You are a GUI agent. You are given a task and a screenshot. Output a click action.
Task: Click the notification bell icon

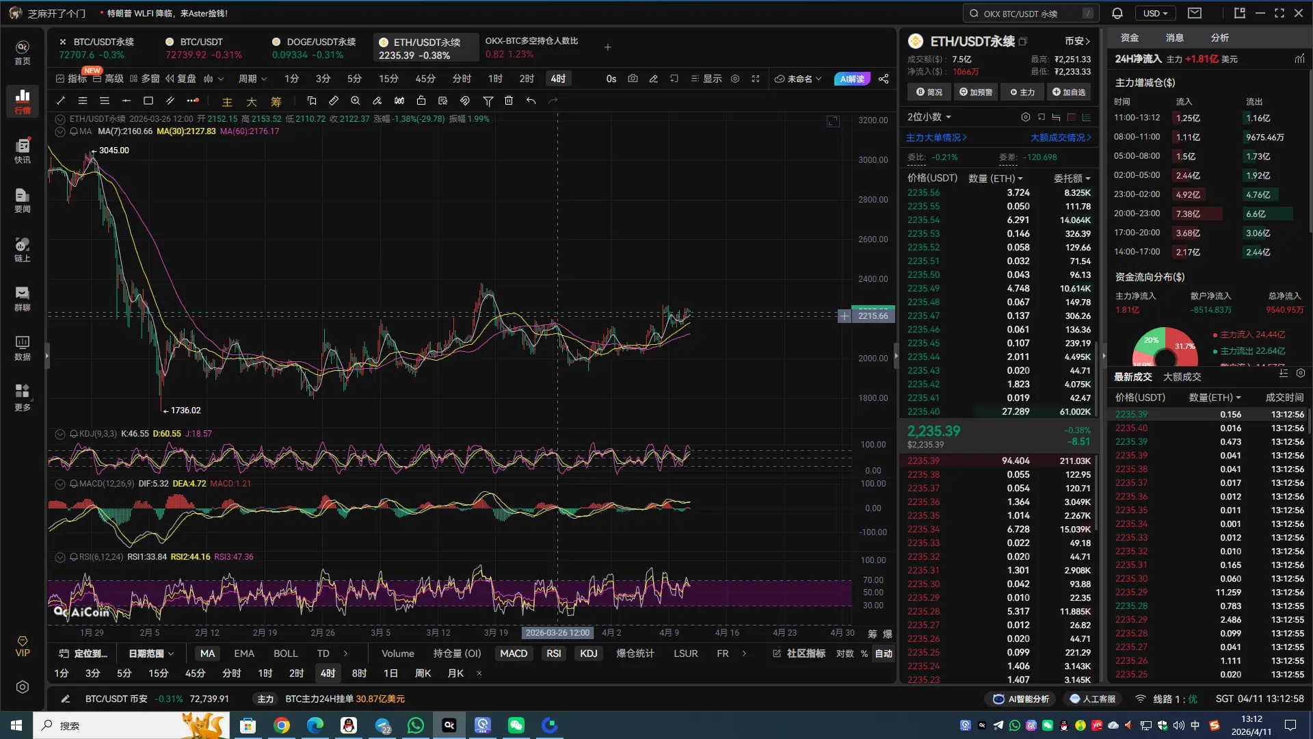[x=1117, y=13]
